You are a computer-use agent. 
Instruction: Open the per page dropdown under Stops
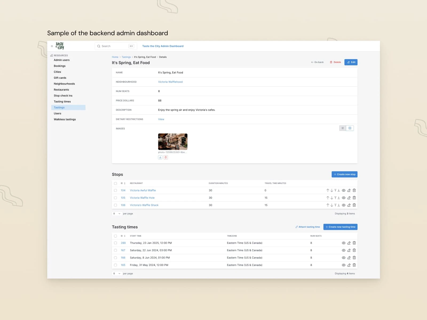click(117, 214)
